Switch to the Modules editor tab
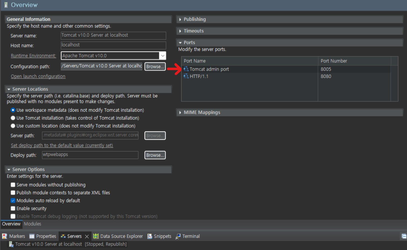The height and width of the screenshot is (250, 407). point(32,224)
